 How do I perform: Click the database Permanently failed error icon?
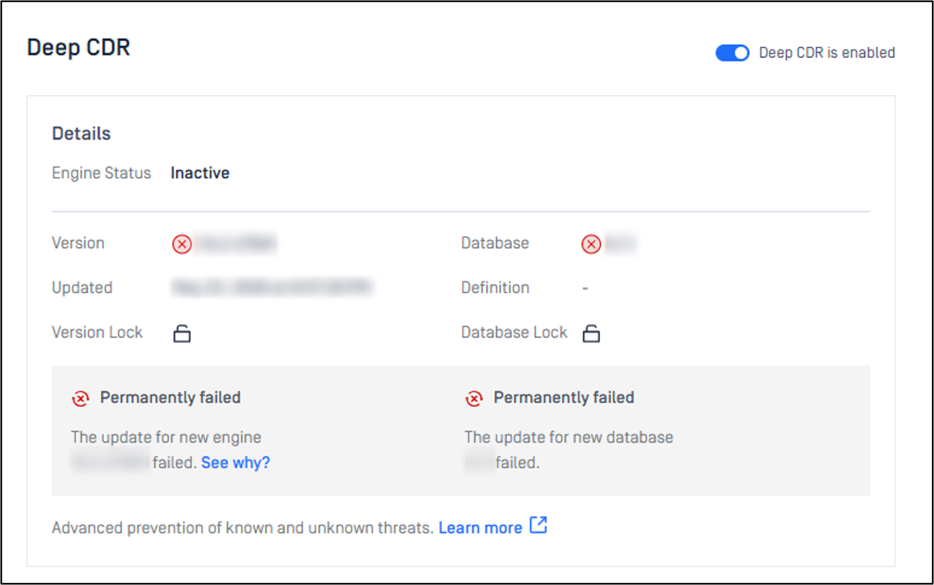click(474, 399)
